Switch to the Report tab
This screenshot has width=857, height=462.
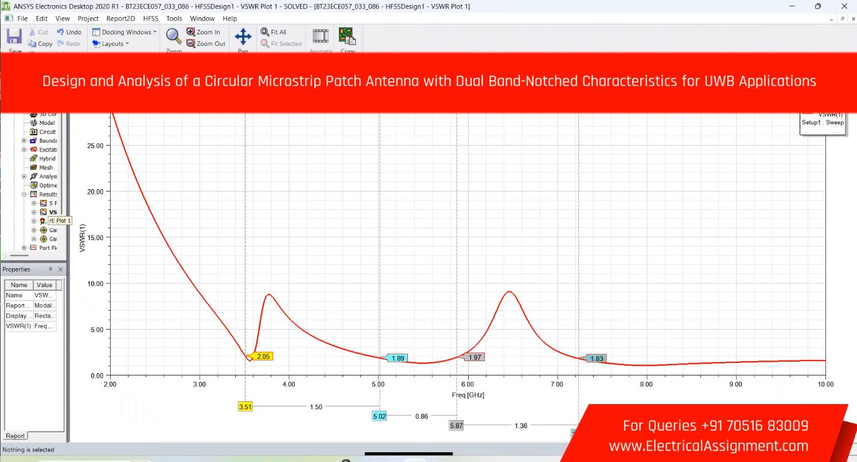pyautogui.click(x=15, y=436)
